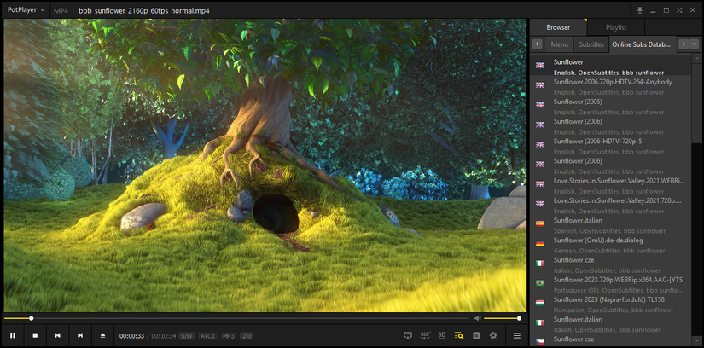Click the seek bar position handle
Viewport: 704px width, 348px height.
point(31,318)
